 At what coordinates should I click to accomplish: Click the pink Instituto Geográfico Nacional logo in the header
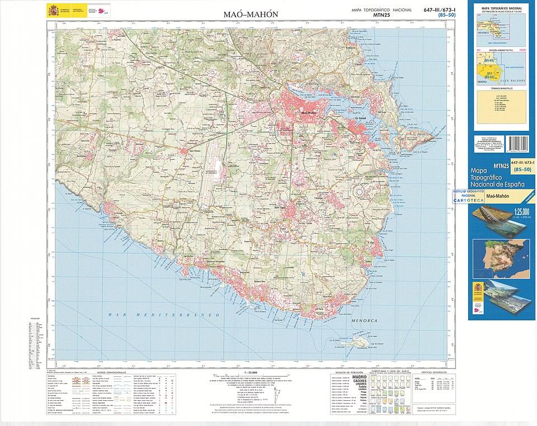click(102, 11)
